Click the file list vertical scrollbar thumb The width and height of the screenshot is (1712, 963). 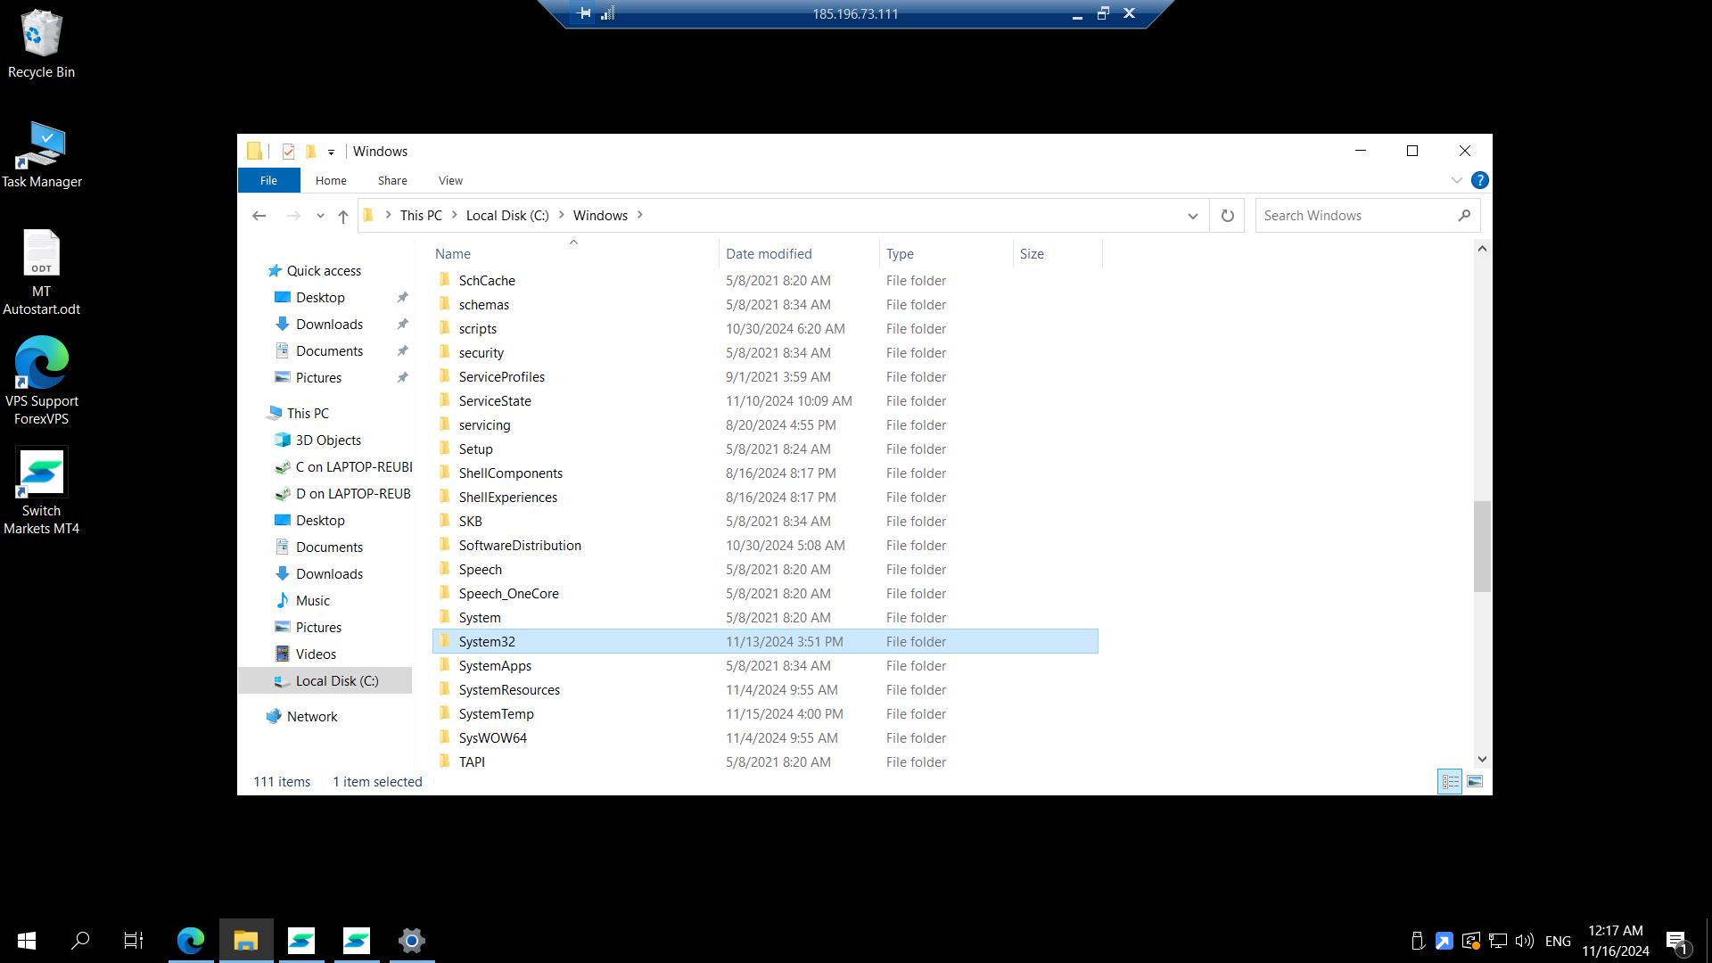coord(1482,547)
